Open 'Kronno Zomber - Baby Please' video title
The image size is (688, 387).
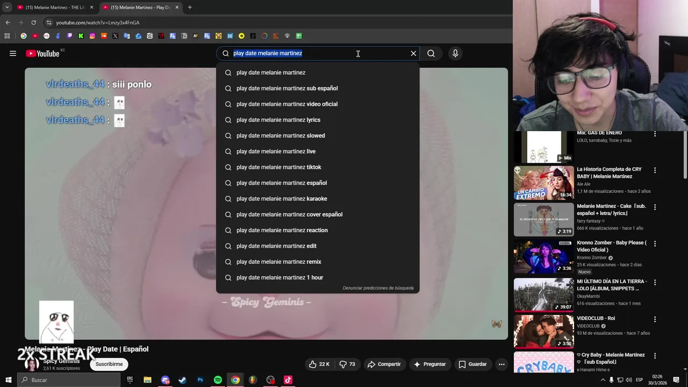click(611, 246)
